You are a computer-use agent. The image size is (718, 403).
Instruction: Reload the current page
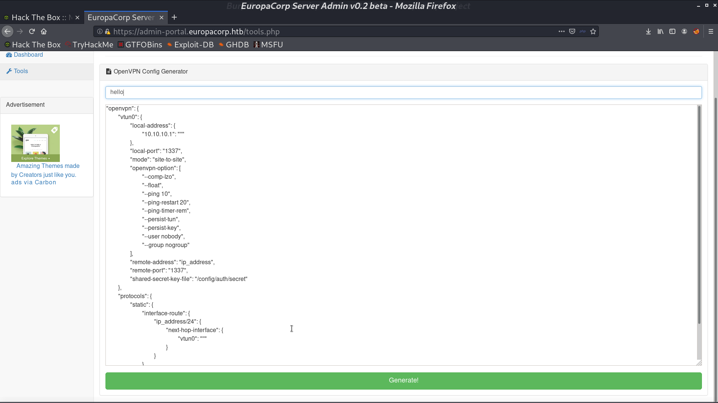[32, 32]
